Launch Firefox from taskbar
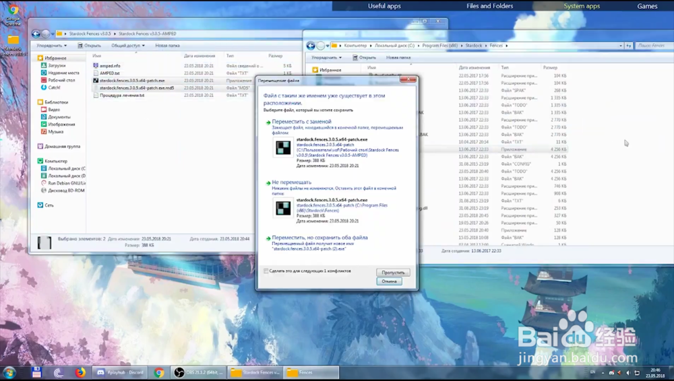The width and height of the screenshot is (674, 381). pyautogui.click(x=80, y=372)
